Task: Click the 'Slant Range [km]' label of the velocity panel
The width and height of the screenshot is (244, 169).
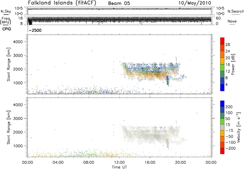Action: coord(9,128)
